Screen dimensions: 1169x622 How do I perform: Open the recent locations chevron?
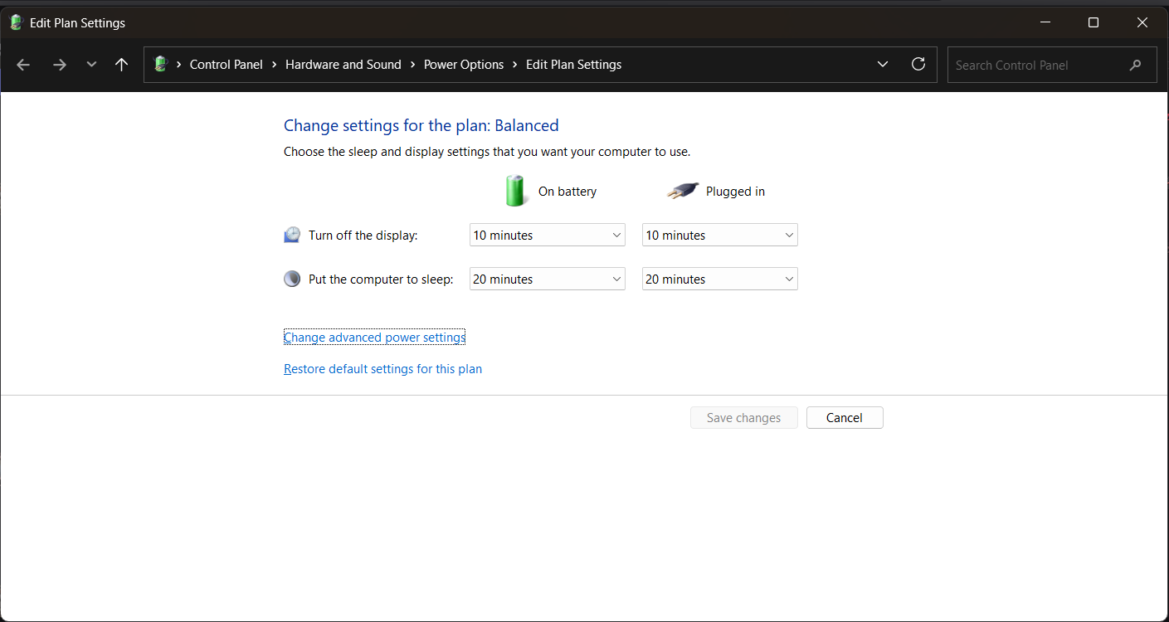(91, 65)
